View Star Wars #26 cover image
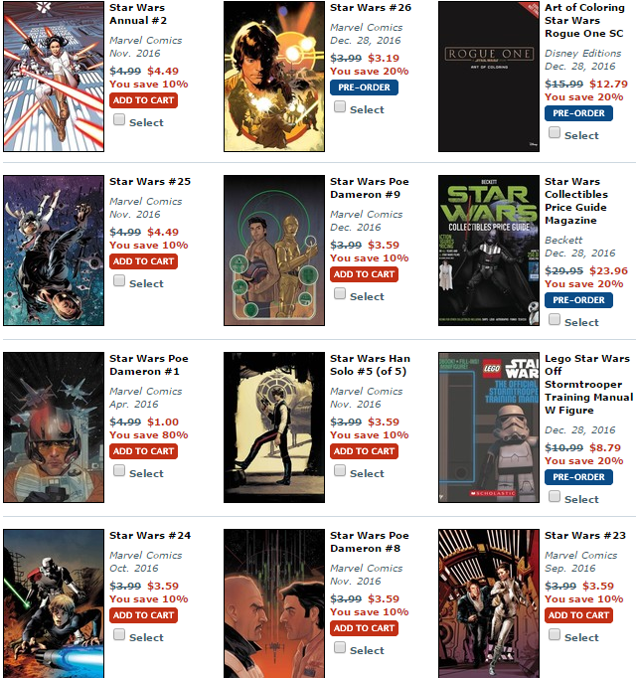This screenshot has height=678, width=636. (x=274, y=77)
